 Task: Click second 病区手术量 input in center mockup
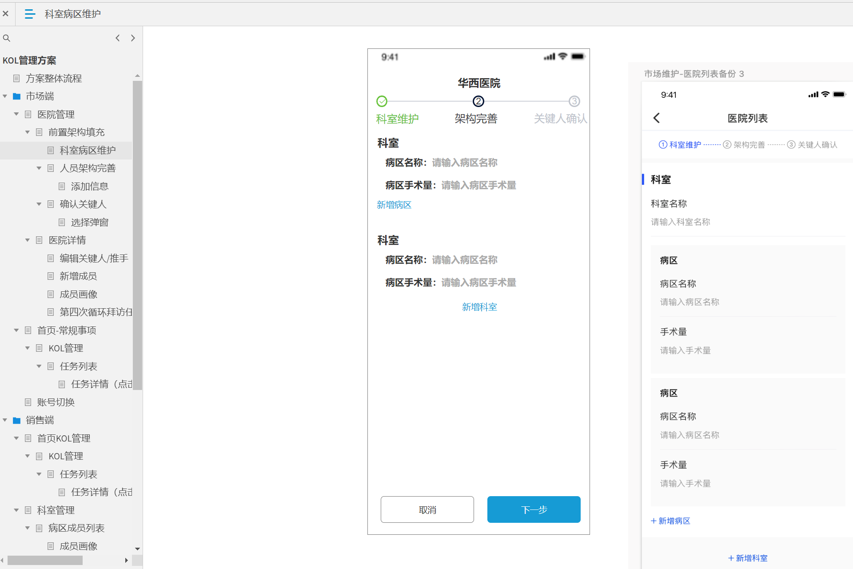(479, 283)
